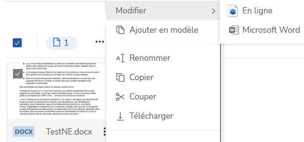Click the Copier duplicate-pages icon
Image resolution: width=304 pixels, height=142 pixels.
(x=120, y=77)
